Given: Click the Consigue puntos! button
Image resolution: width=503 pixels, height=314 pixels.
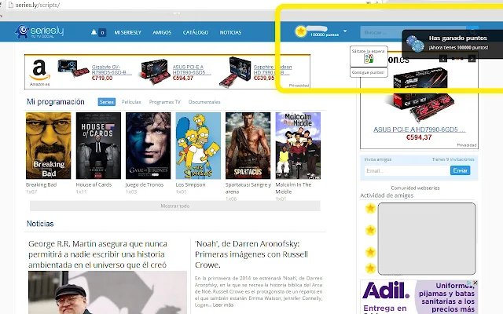Looking at the screenshot, I should point(369,72).
